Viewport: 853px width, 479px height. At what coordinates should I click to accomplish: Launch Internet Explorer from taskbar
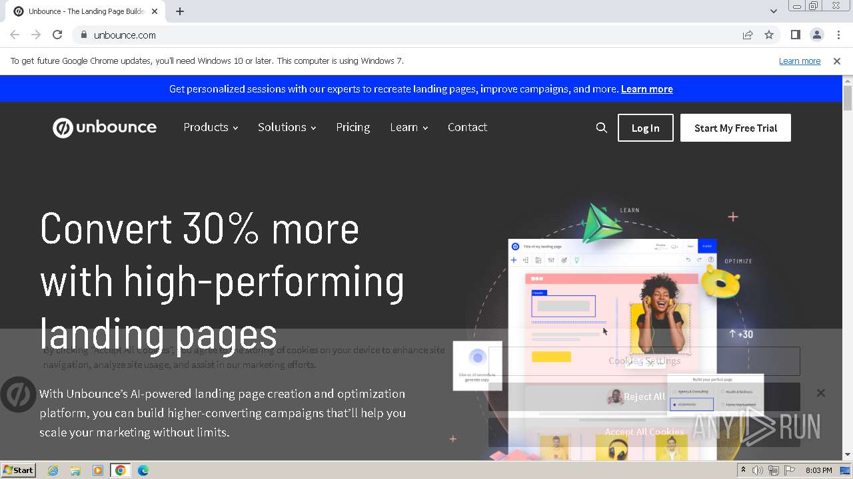tap(53, 470)
